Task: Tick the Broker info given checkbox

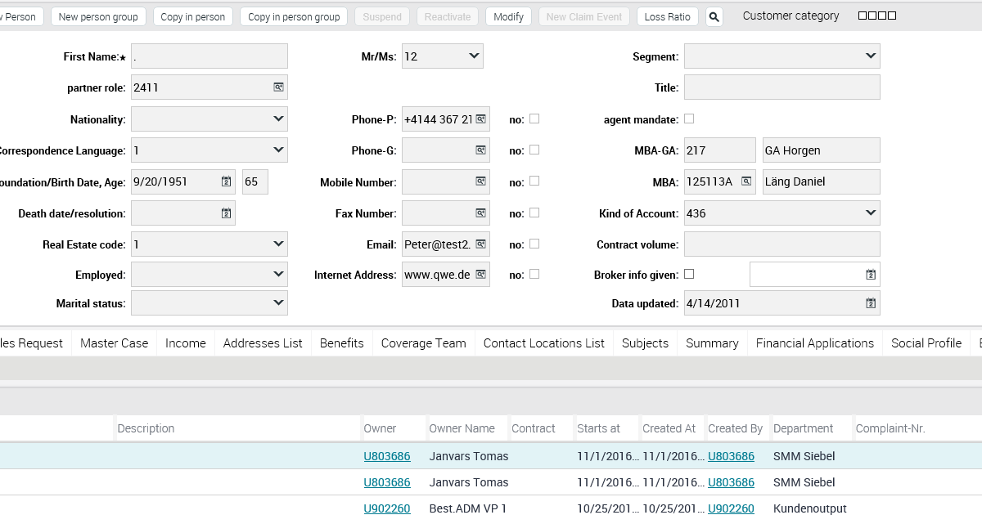Action: coord(689,274)
